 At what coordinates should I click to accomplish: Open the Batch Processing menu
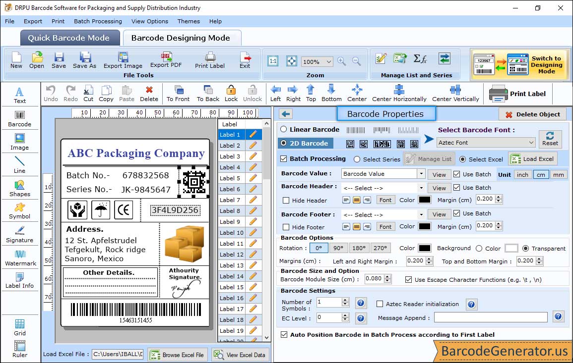pos(98,21)
